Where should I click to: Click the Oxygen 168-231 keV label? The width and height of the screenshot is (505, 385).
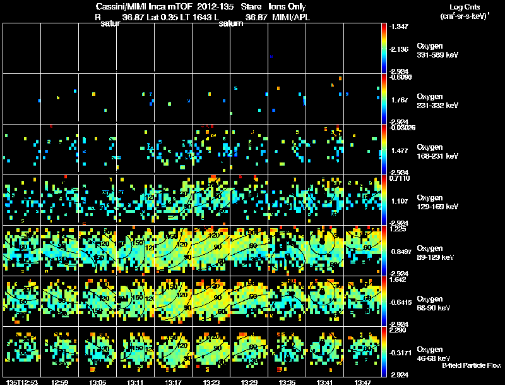pyautogui.click(x=437, y=152)
